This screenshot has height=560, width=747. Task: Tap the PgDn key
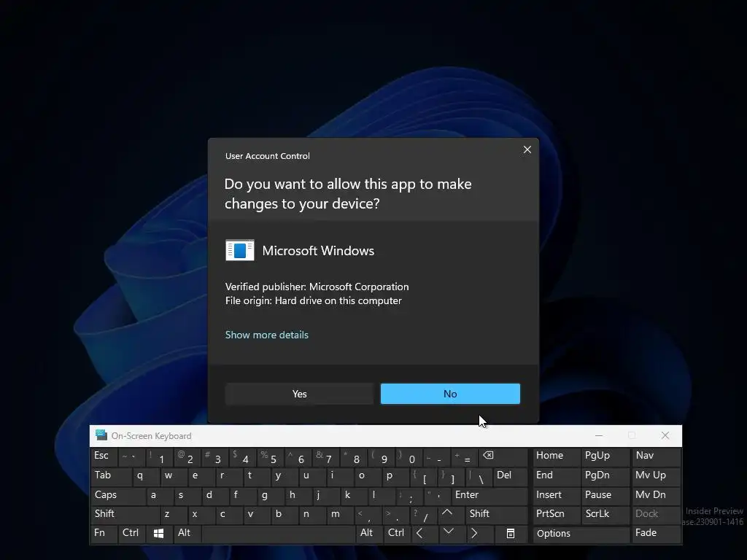point(605,475)
